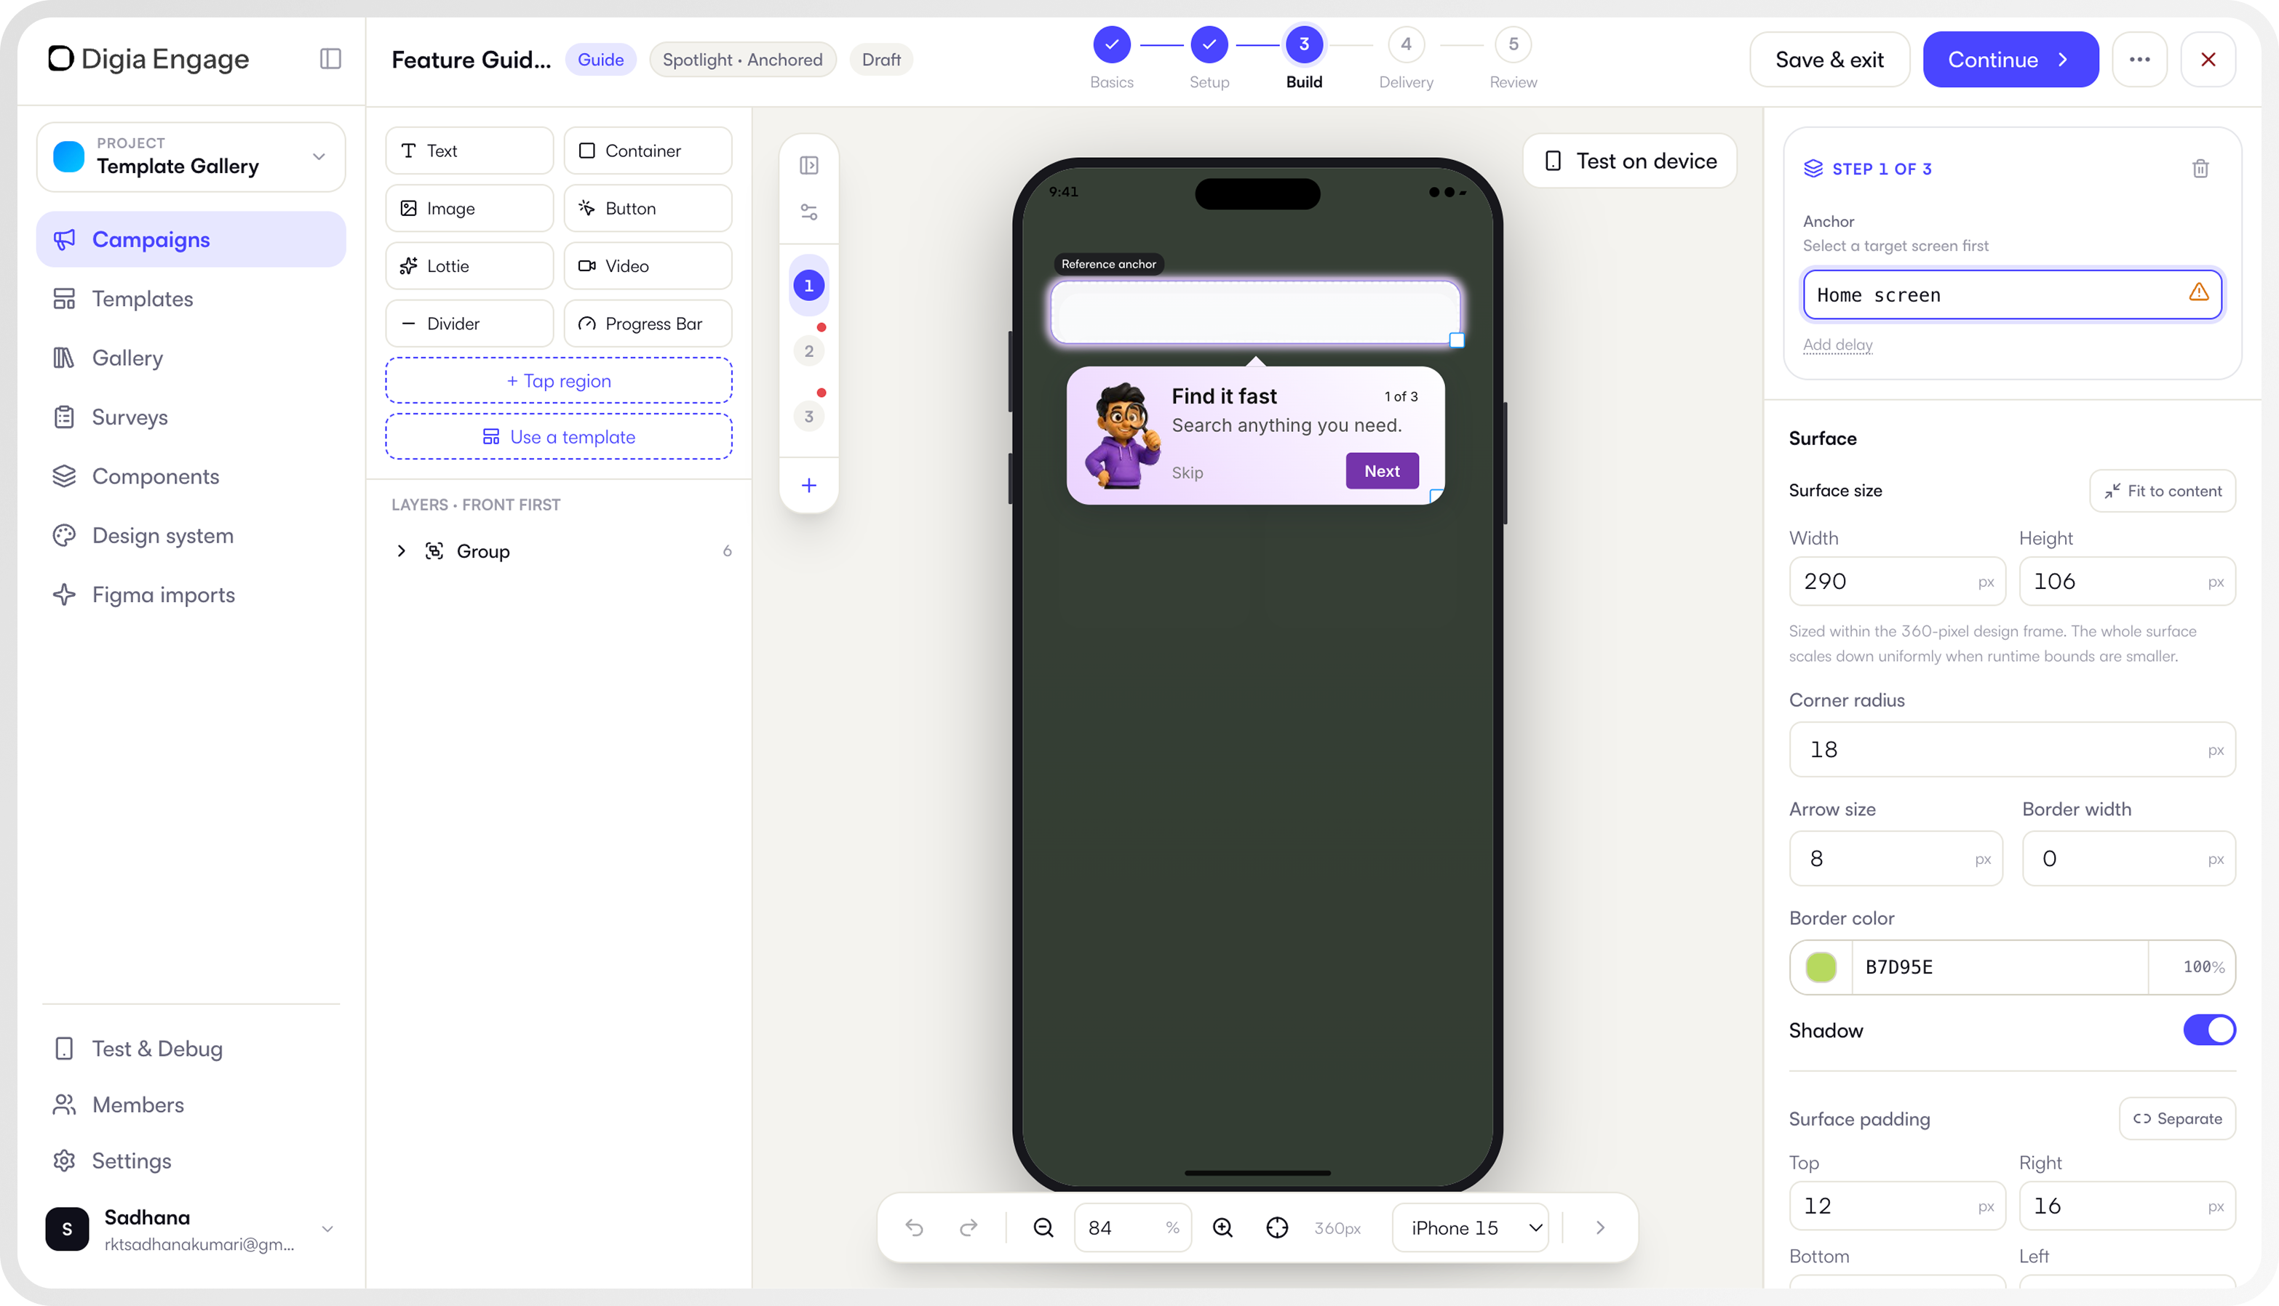
Task: Add a Progress Bar element
Action: pos(648,323)
